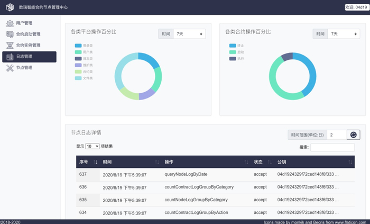This screenshot has width=370, height=224.
Task: Open the 显示 10 项结果 page-size dropdown
Action: coord(92,146)
